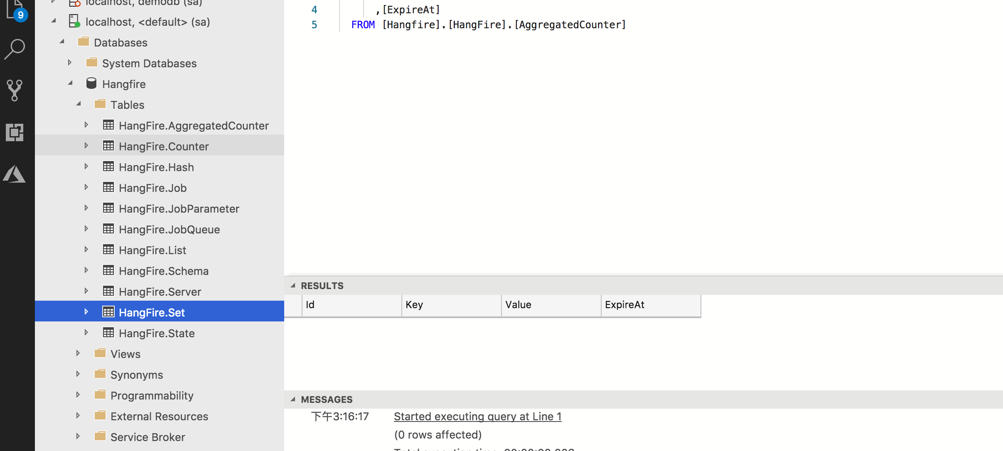Expand HangFire.AggregatedCounter table columns
The image size is (1003, 451).
tap(86, 125)
